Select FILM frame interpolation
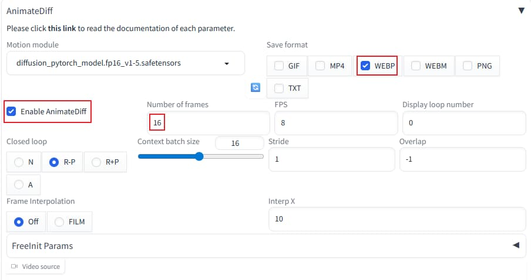The height and width of the screenshot is (280, 531). [x=59, y=222]
